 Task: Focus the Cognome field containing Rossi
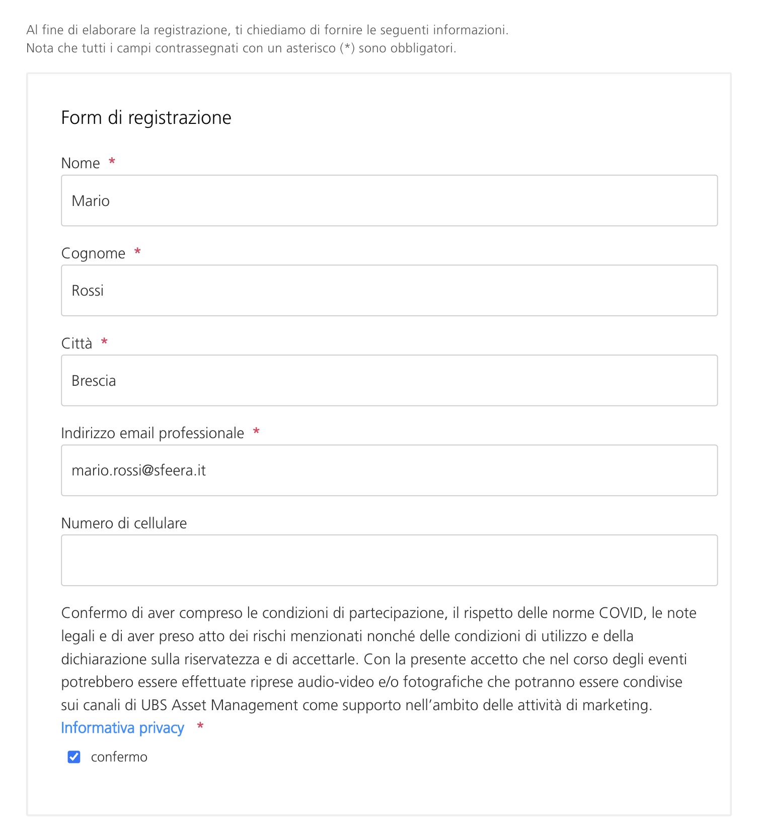click(x=389, y=291)
